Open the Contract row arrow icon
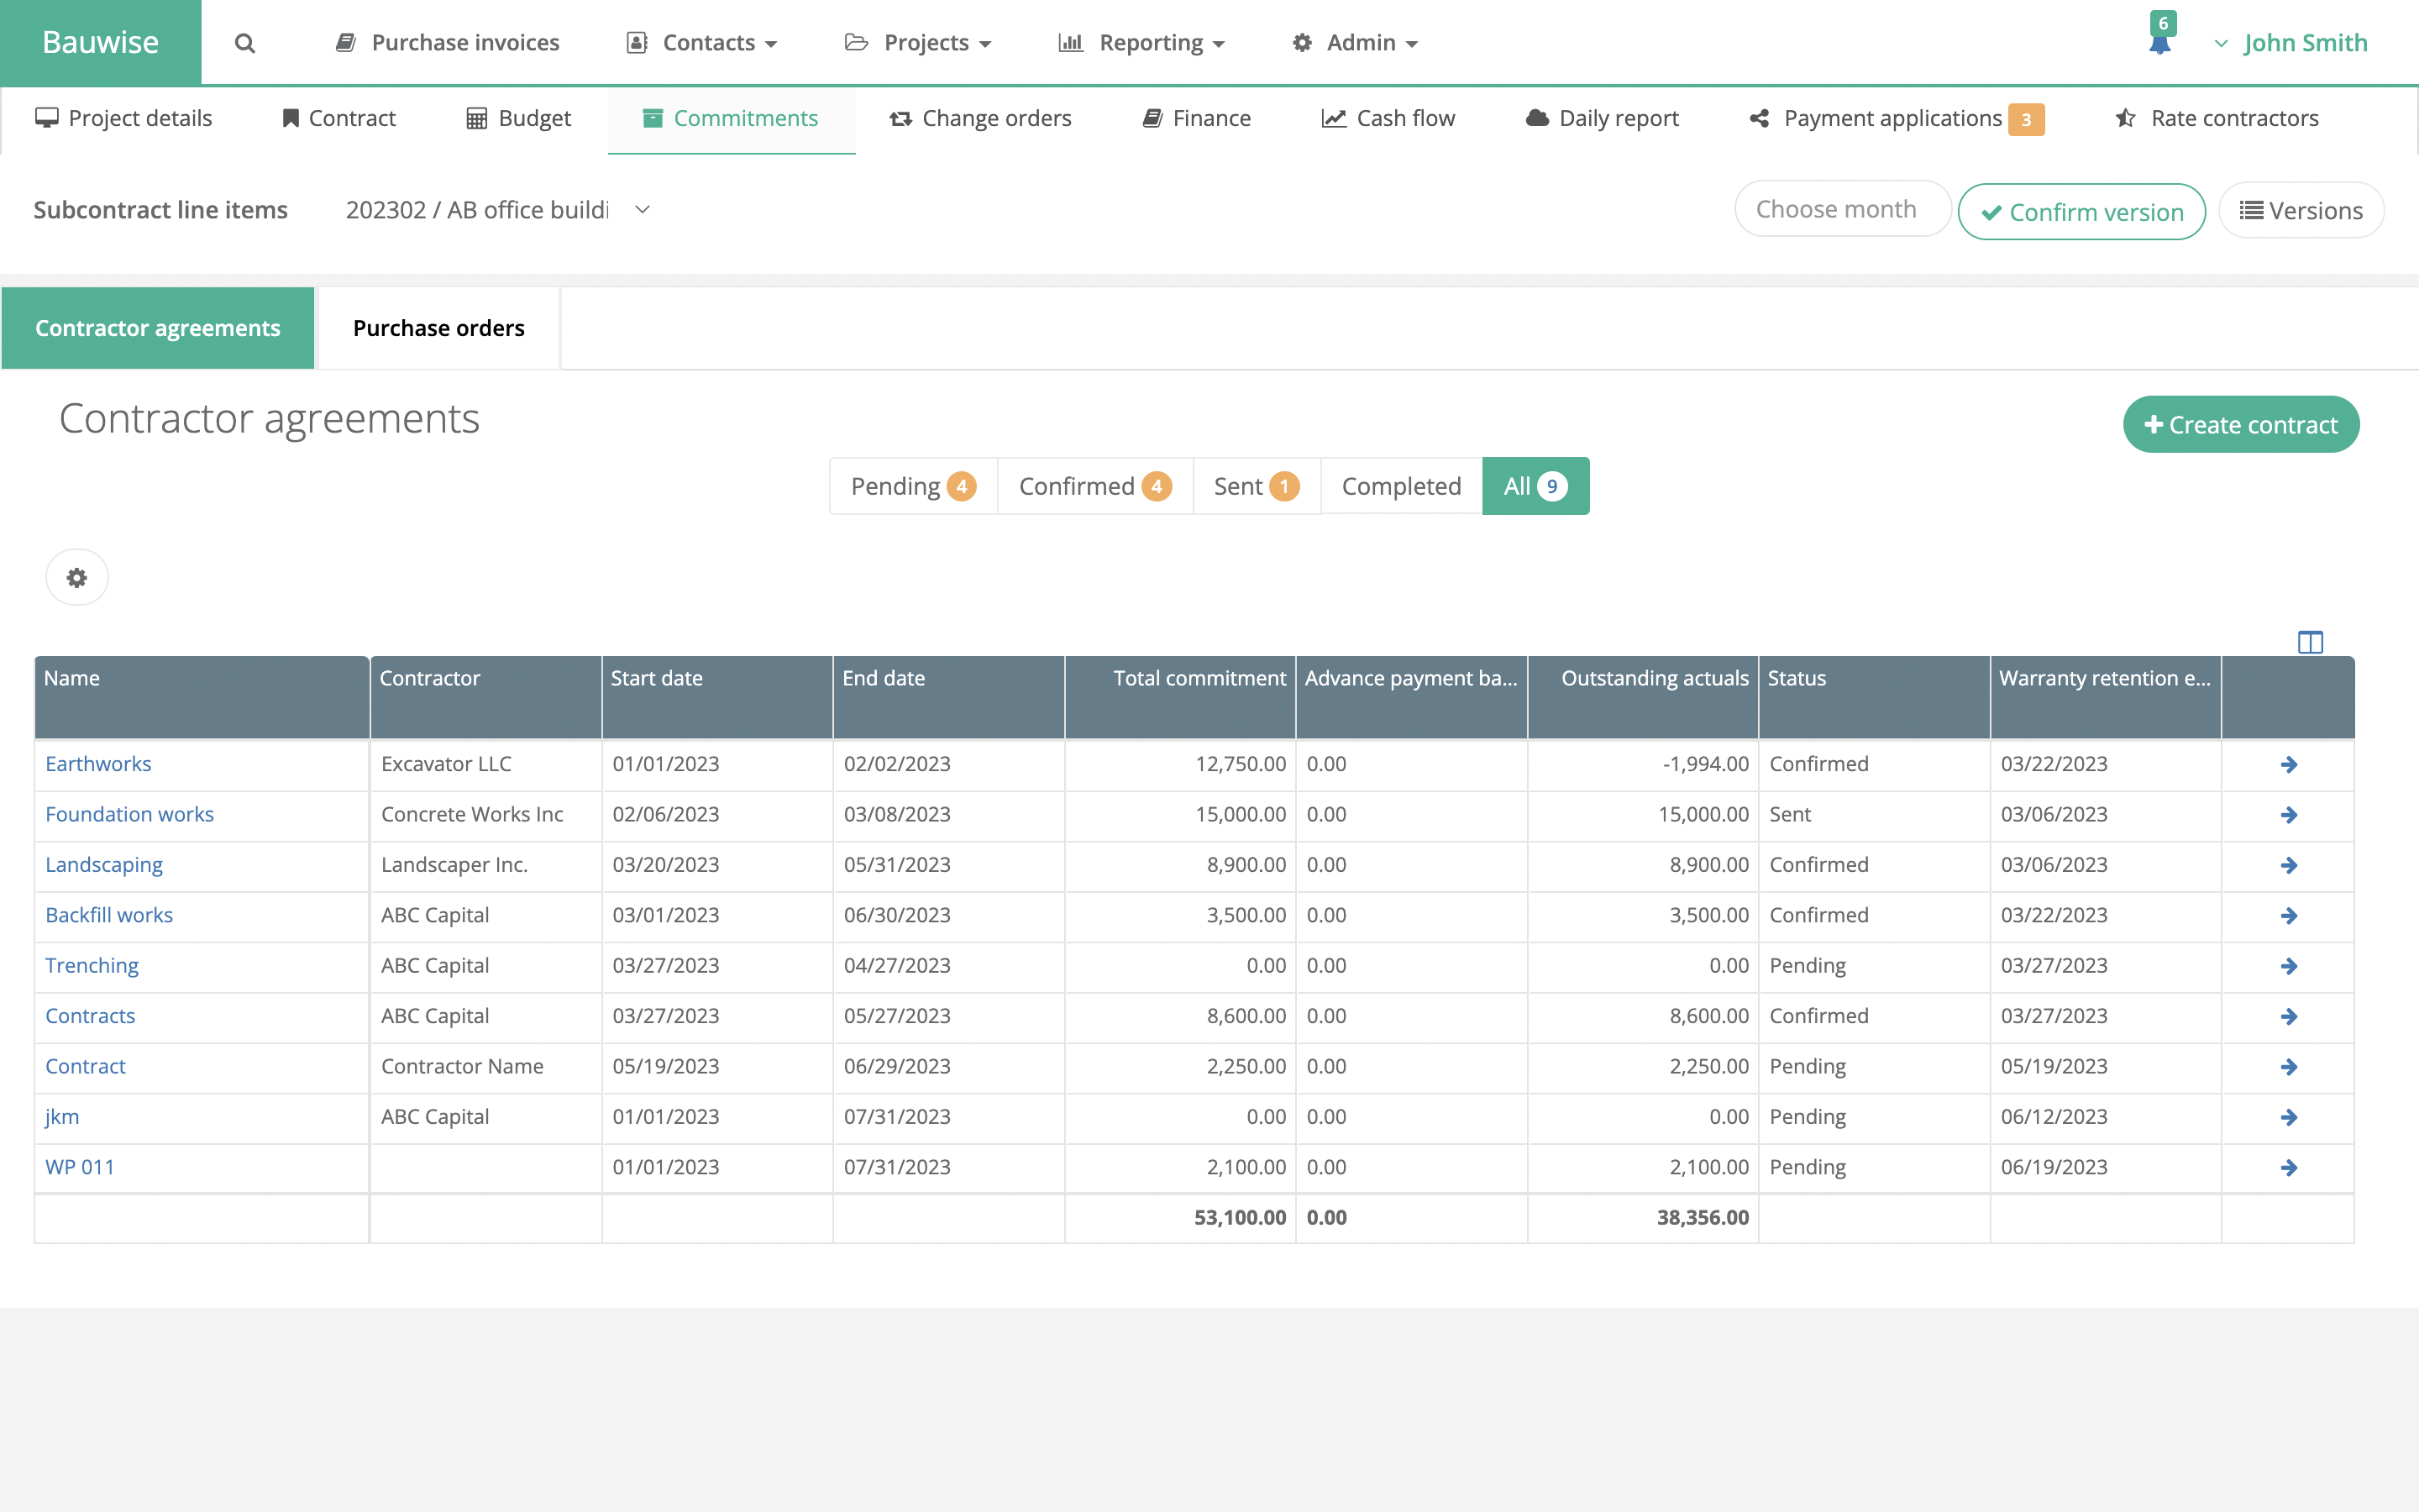Viewport: 2419px width, 1512px height. [x=2288, y=1067]
